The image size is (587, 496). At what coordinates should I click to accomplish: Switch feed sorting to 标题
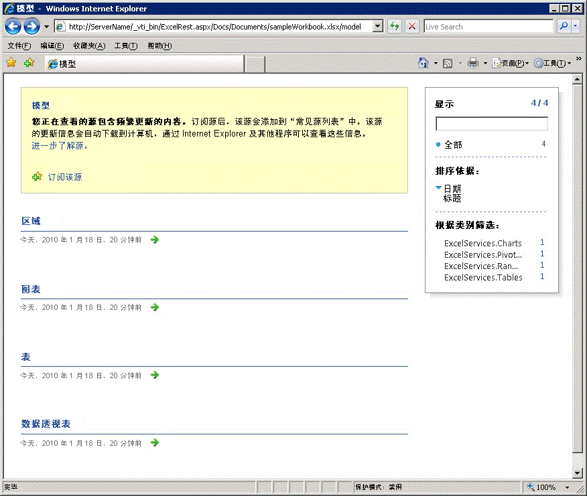click(454, 198)
